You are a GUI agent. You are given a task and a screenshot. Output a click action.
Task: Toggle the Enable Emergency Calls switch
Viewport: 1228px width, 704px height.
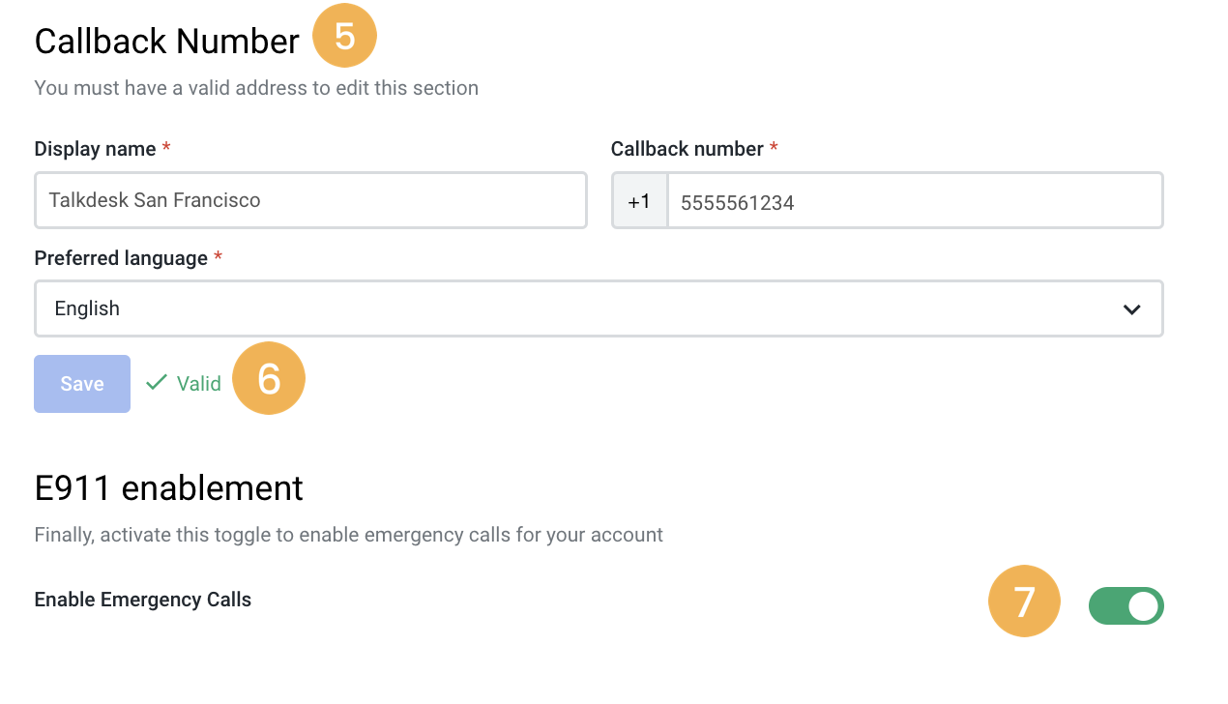point(1126,606)
